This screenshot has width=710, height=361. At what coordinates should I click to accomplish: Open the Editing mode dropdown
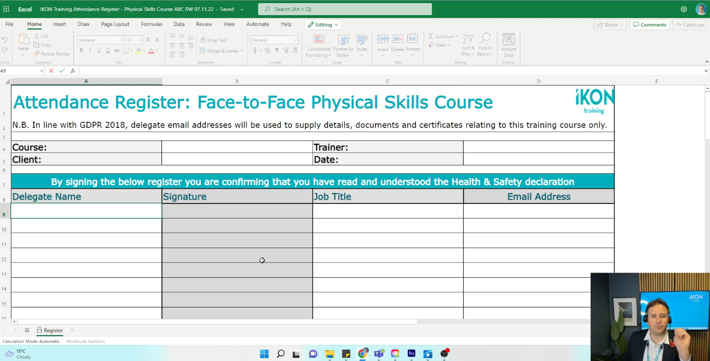[323, 24]
